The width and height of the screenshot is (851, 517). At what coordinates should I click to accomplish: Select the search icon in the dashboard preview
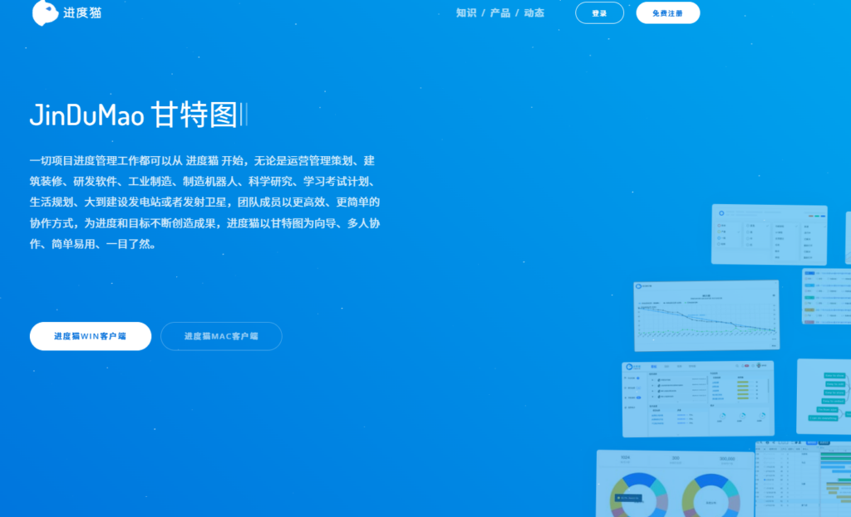737,366
